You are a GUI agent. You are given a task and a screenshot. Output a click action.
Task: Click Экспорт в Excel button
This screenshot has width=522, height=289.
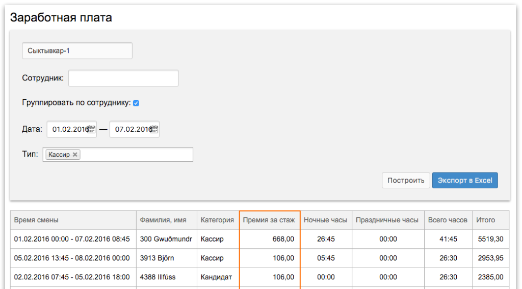465,181
